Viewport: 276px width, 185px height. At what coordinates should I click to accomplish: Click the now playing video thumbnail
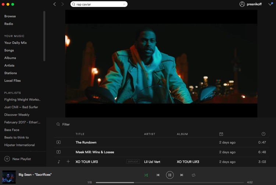click(9, 177)
